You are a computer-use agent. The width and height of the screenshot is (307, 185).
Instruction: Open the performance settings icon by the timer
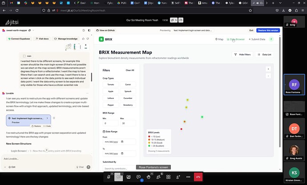[x=181, y=20]
